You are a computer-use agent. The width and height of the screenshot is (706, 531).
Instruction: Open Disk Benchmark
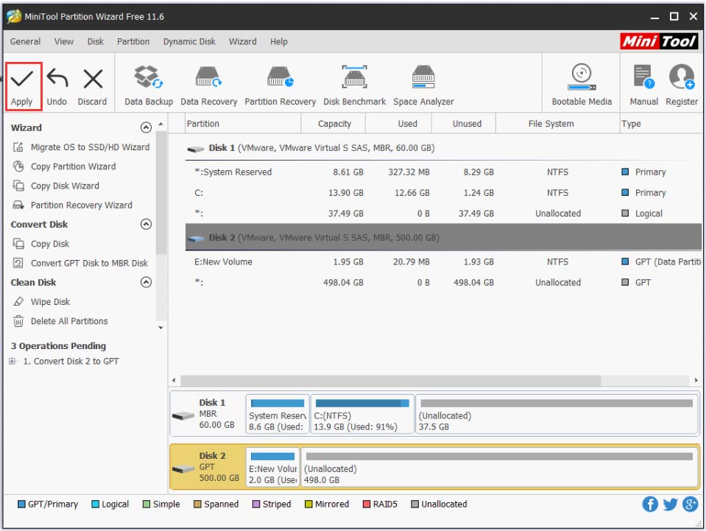354,86
